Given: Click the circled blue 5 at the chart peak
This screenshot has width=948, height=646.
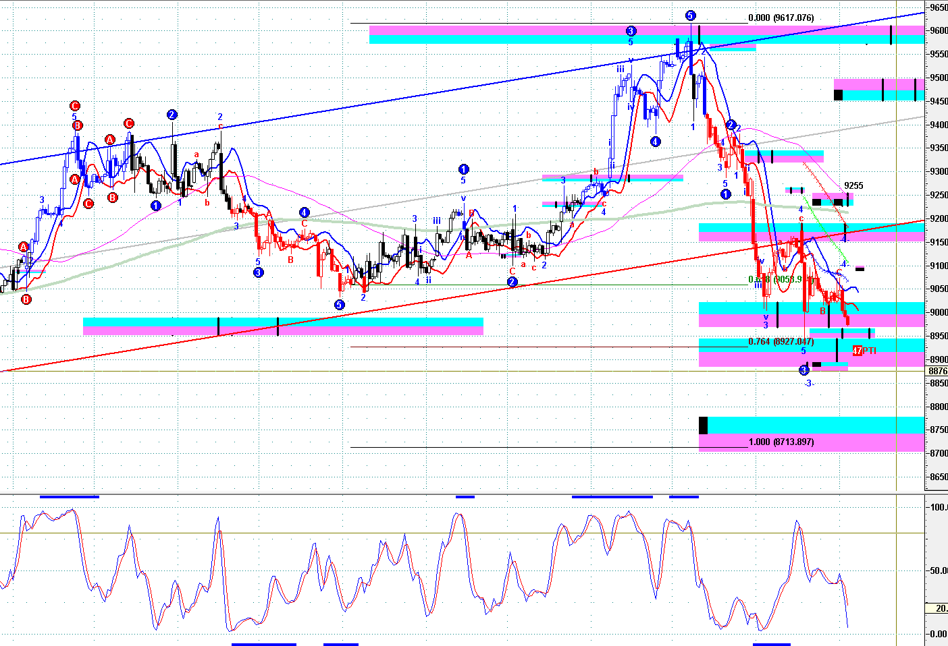Looking at the screenshot, I should (x=690, y=16).
